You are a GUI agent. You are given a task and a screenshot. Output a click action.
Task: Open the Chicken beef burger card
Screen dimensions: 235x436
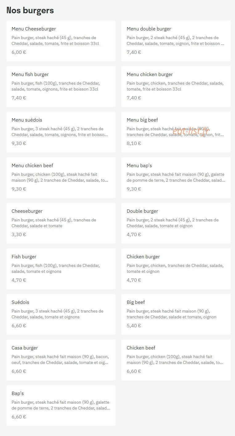(176, 360)
